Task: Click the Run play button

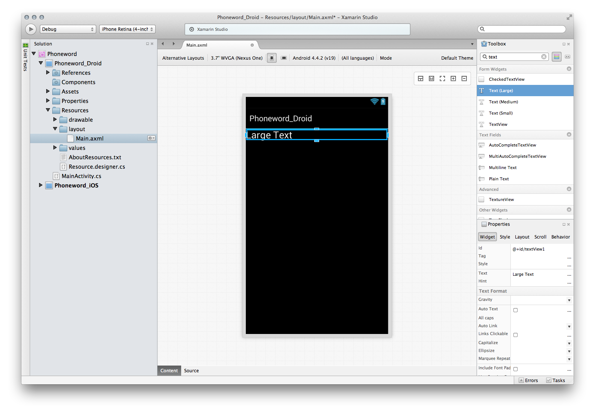Action: click(31, 29)
